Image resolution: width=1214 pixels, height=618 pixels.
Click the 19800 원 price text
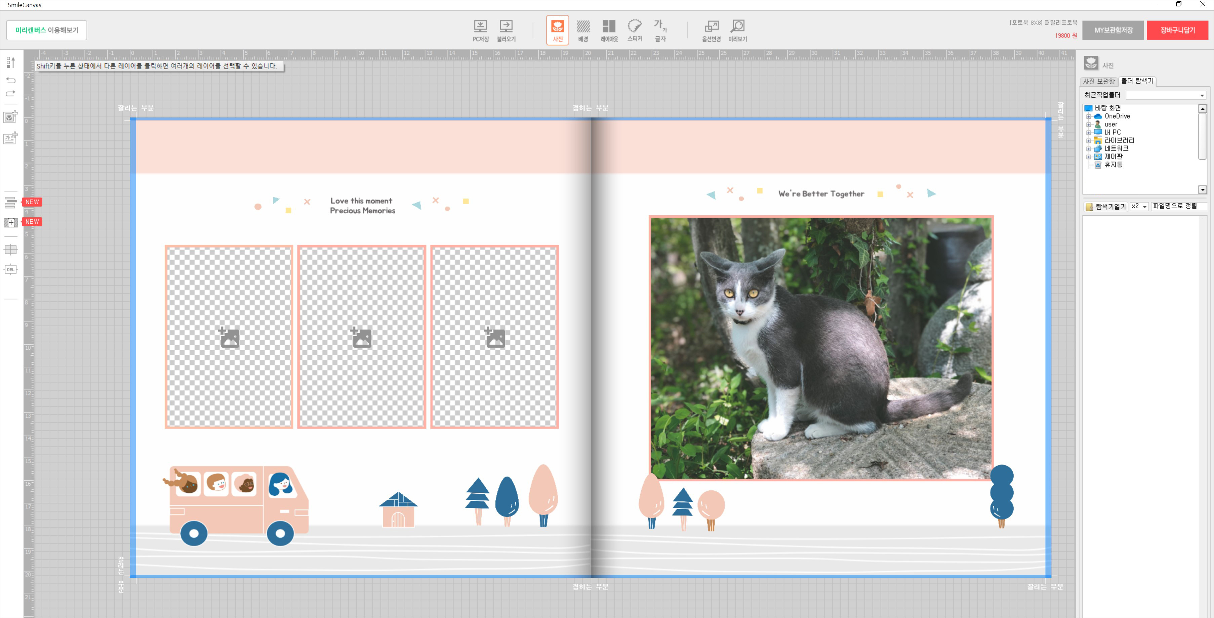click(1065, 35)
